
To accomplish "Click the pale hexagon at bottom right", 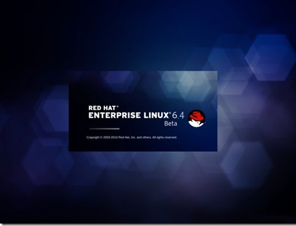I will [245, 164].
